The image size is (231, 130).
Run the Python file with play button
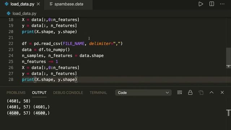(201, 4)
